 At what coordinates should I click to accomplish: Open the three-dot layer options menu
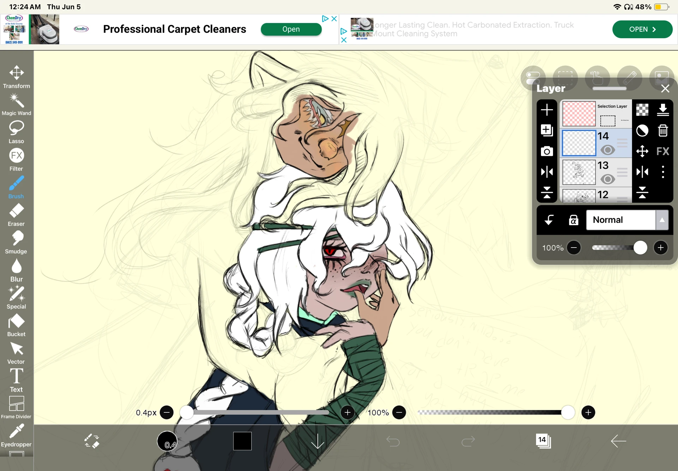[x=663, y=172]
